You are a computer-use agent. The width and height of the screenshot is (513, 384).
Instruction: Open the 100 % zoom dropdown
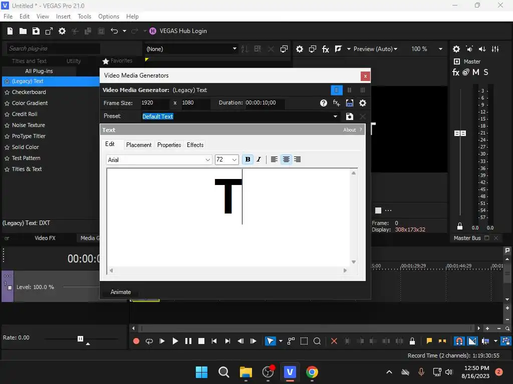(x=440, y=49)
